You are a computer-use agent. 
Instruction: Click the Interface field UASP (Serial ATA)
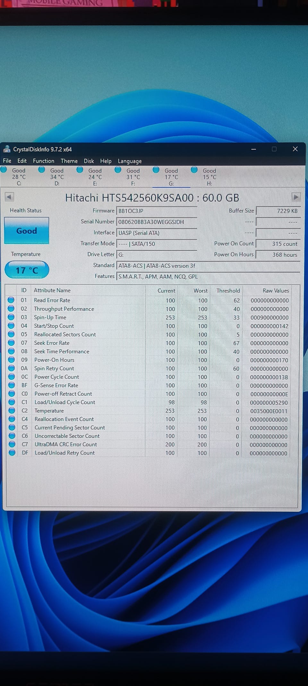click(157, 233)
